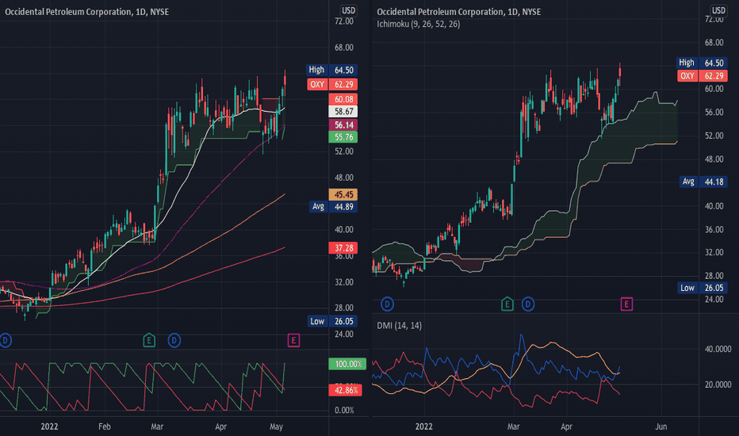Select the Ichimoku (9, 26, 52, 26) indicator legend

click(418, 24)
